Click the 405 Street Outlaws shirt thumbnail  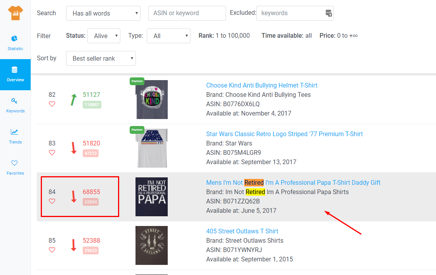click(x=151, y=245)
